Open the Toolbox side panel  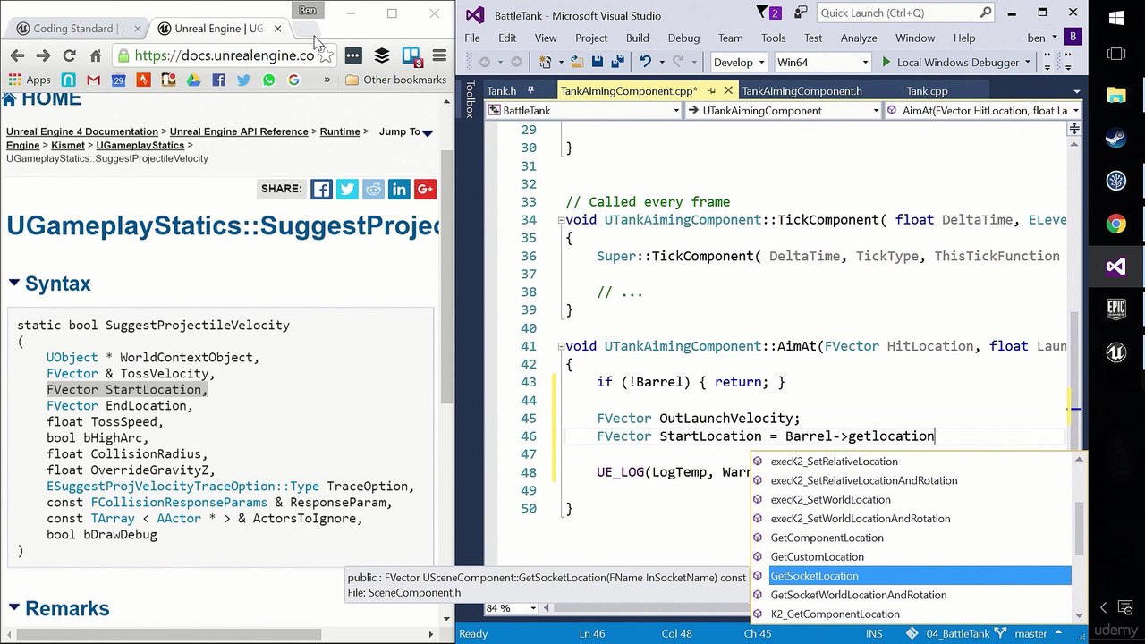point(470,99)
